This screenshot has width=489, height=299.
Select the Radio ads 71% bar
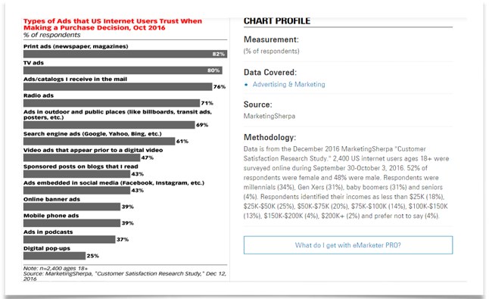click(111, 103)
